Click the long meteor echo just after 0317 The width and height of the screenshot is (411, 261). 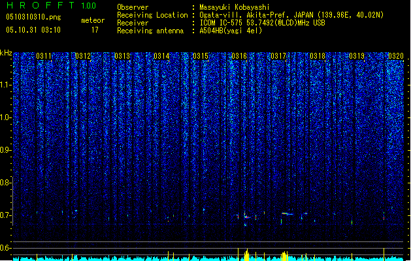288,214
